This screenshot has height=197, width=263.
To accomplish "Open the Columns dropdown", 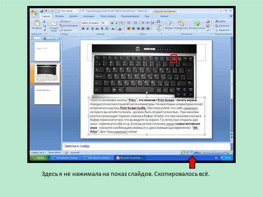I will click(x=148, y=29).
